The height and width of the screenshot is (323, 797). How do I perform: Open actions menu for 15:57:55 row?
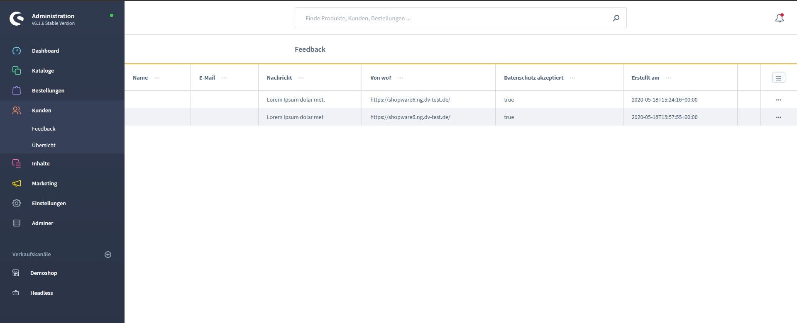pos(779,117)
